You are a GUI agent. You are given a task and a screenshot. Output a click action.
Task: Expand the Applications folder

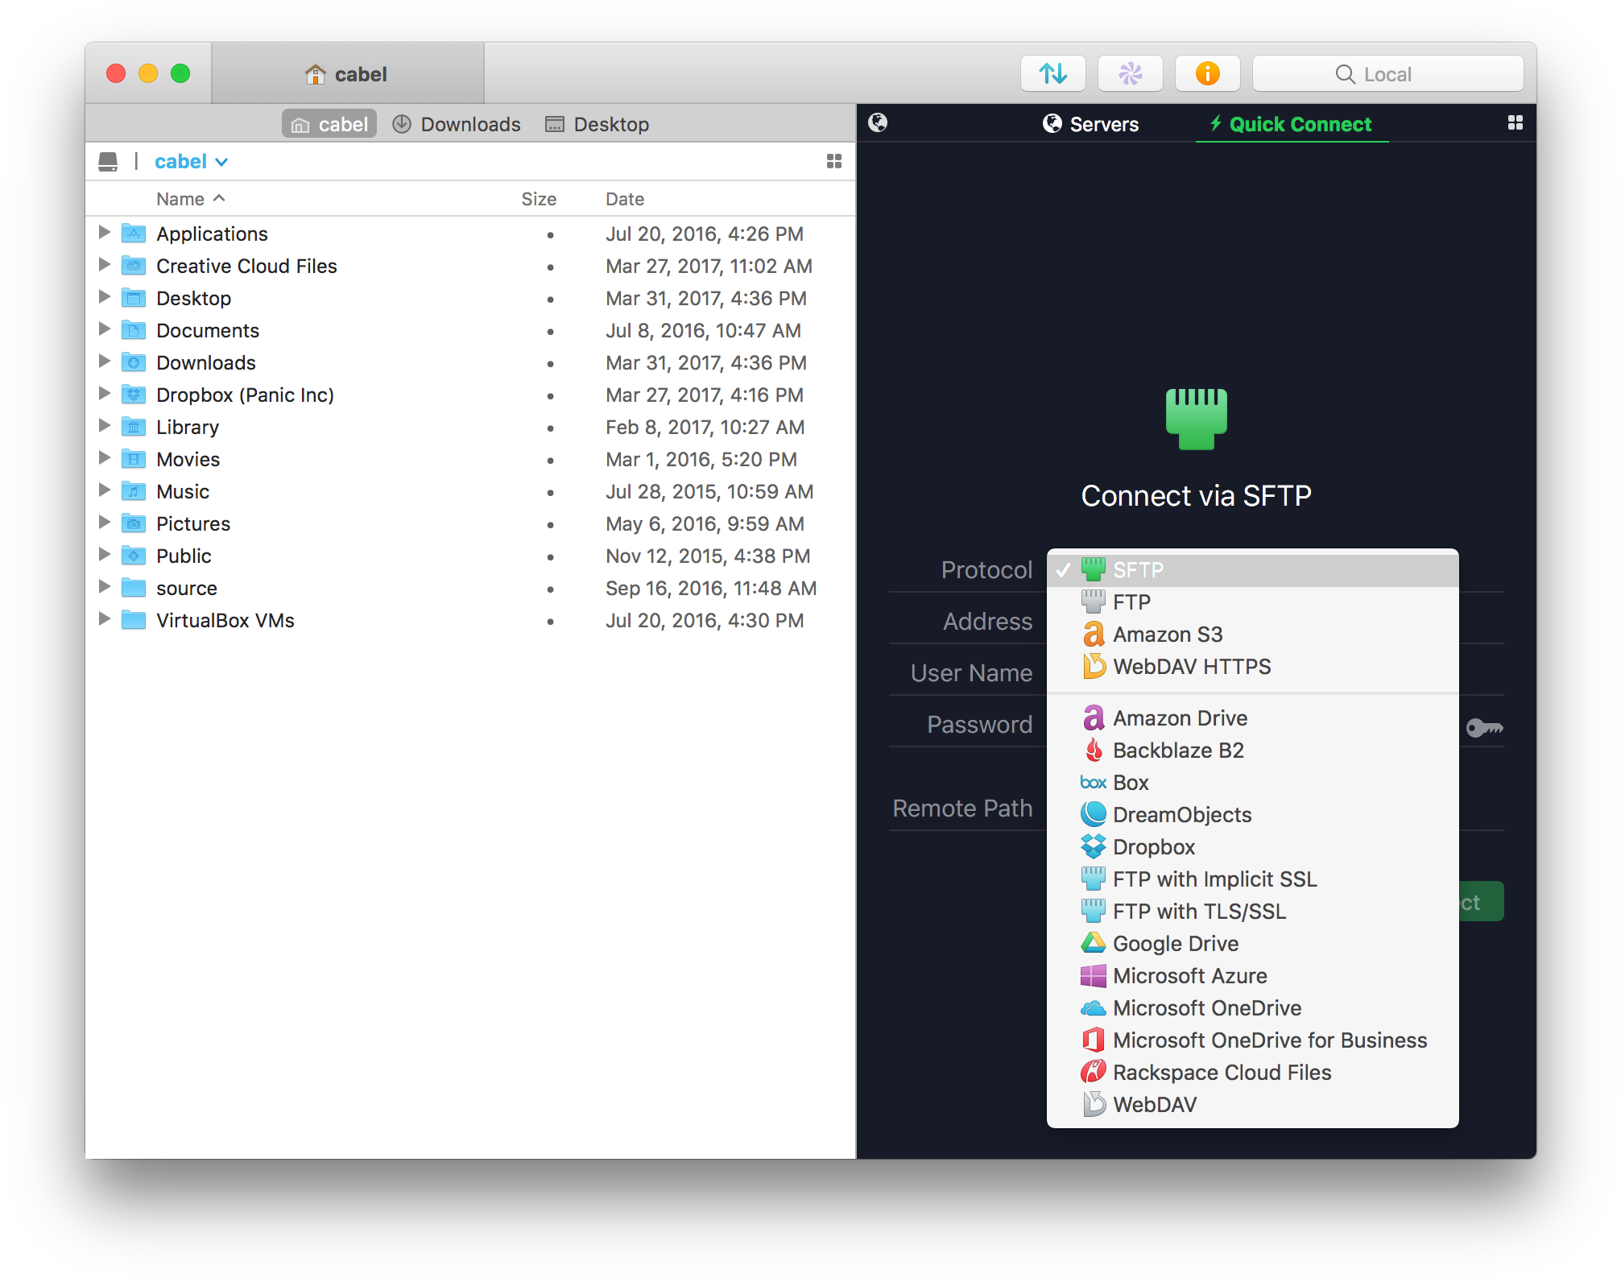[104, 233]
